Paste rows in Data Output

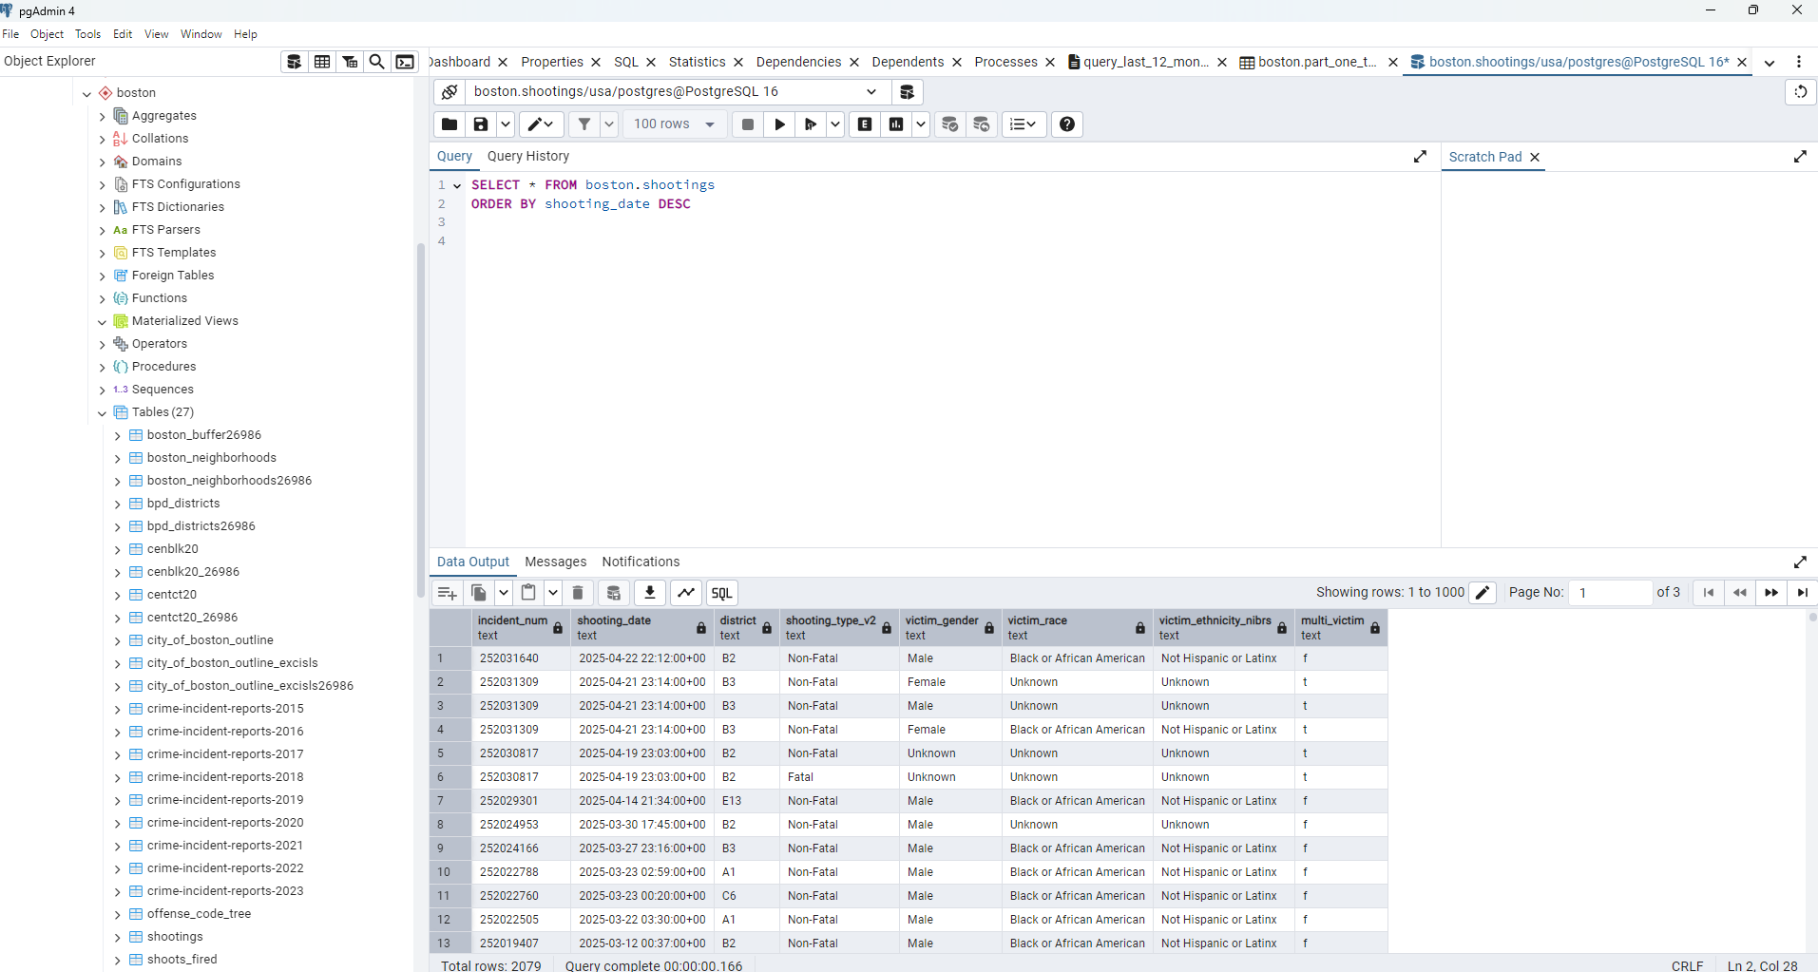pos(528,593)
